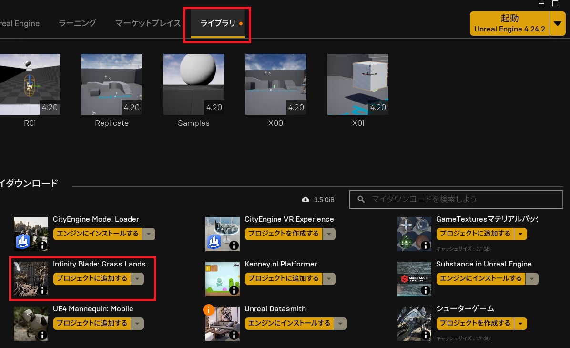Expand シューターゲーム options arrow
The width and height of the screenshot is (570, 348).
[x=520, y=323]
